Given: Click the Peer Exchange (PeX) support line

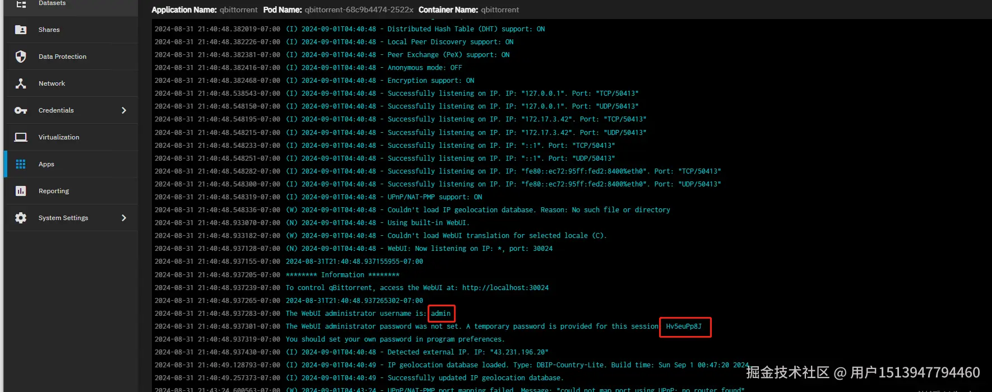Looking at the screenshot, I should 332,55.
